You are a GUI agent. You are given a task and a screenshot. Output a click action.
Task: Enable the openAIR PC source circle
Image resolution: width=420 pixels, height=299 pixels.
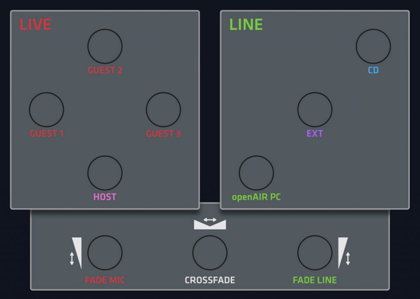tap(256, 173)
